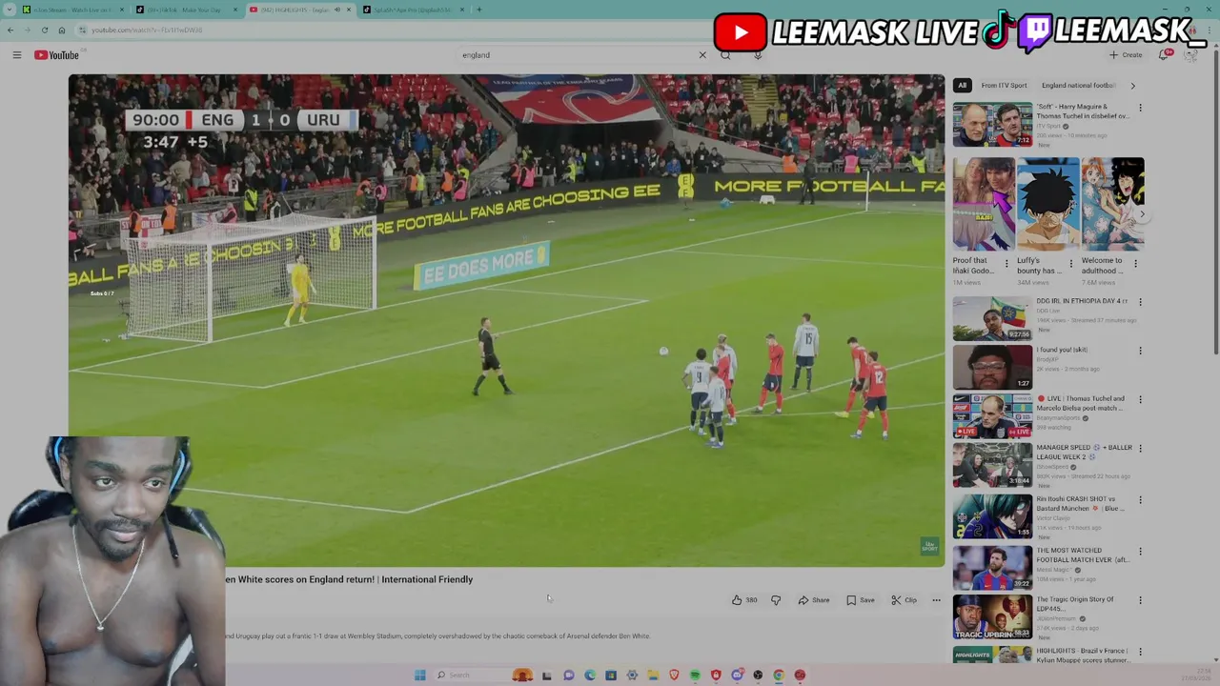Share this highlights video
The image size is (1220, 686).
[x=814, y=600]
